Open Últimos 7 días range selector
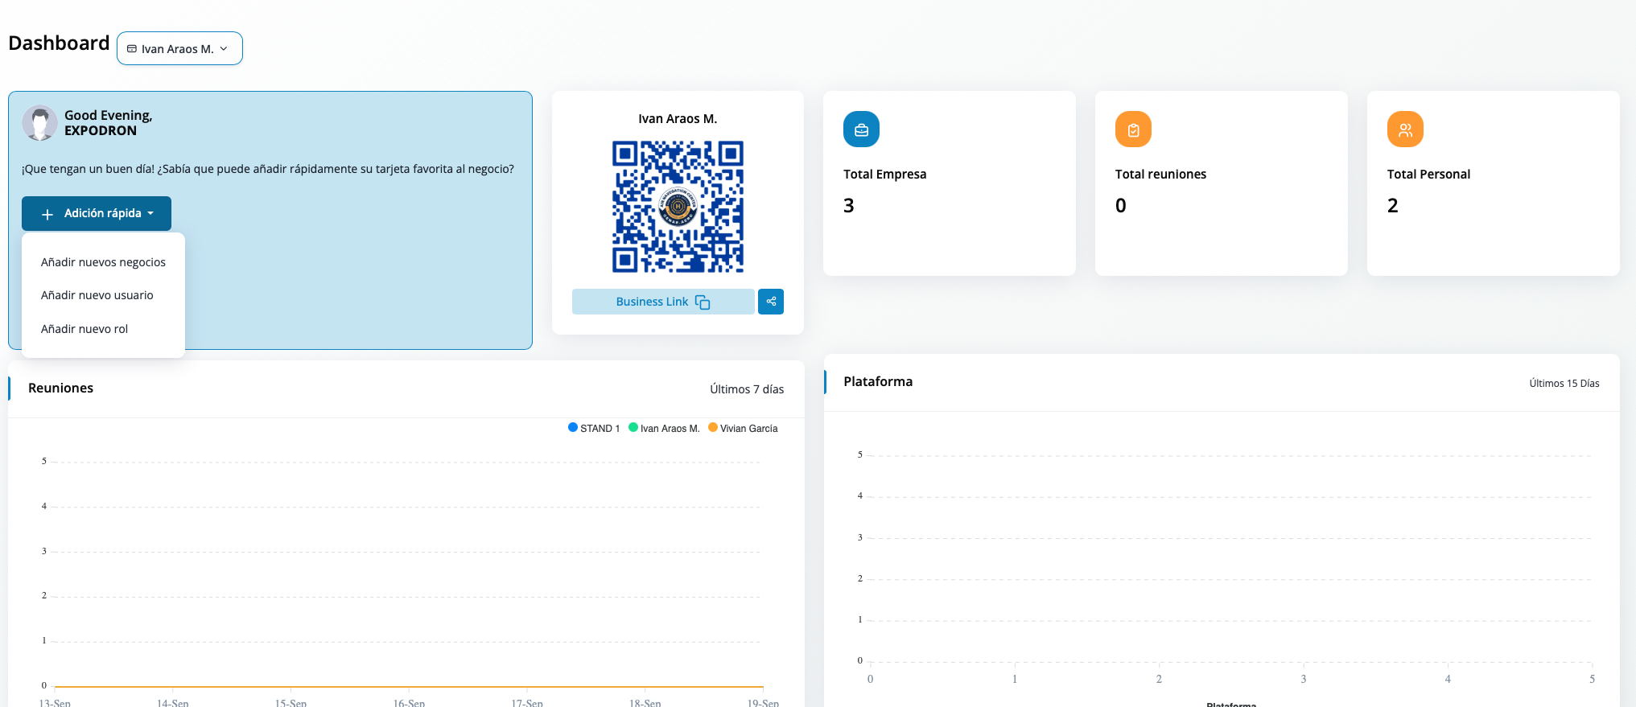The image size is (1636, 707). point(746,389)
